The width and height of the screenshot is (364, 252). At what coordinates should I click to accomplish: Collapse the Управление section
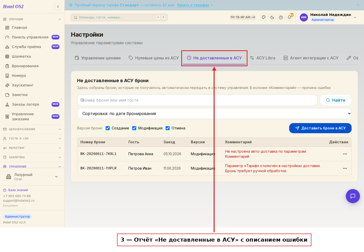click(x=32, y=166)
